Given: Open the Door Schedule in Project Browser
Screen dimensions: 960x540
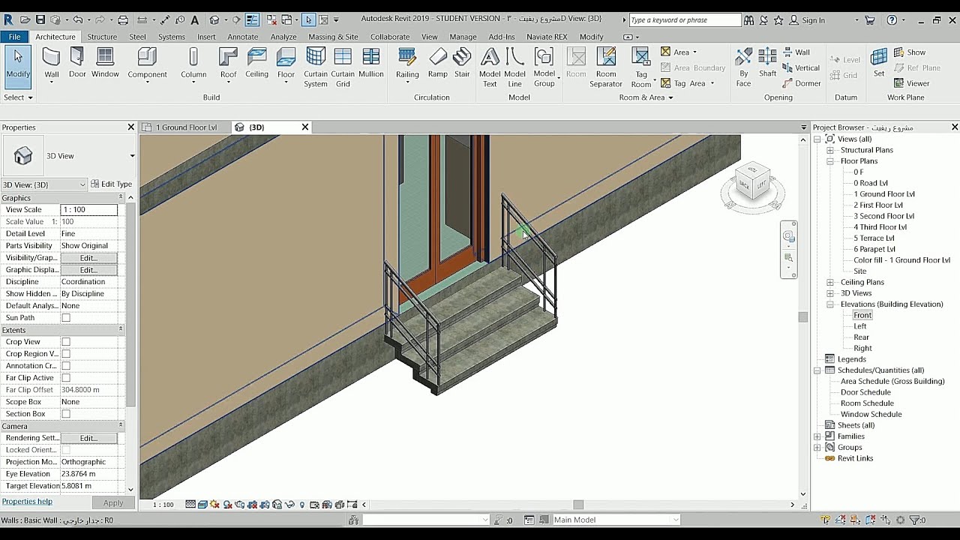Looking at the screenshot, I should coord(865,392).
